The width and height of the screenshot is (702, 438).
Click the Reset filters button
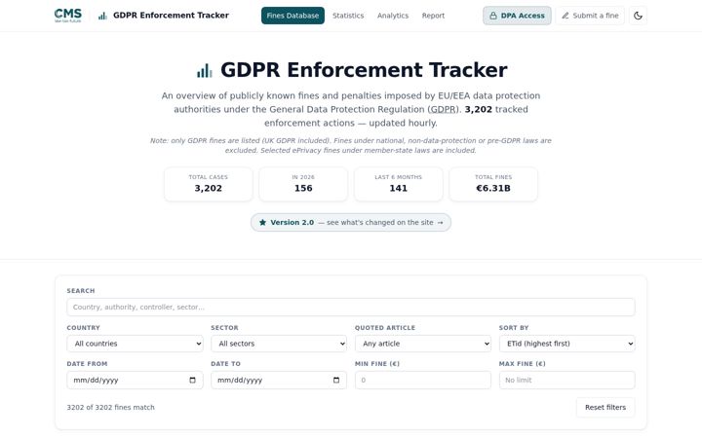(605, 407)
